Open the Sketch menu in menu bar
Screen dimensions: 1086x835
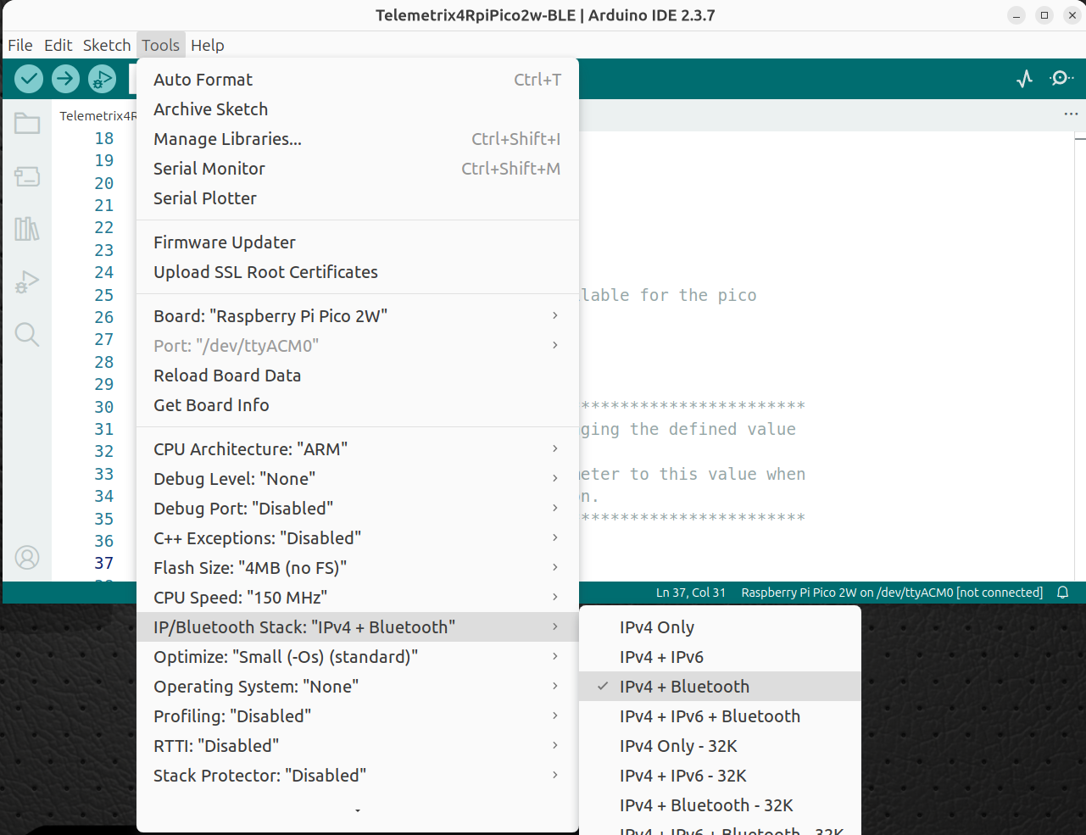coord(107,45)
